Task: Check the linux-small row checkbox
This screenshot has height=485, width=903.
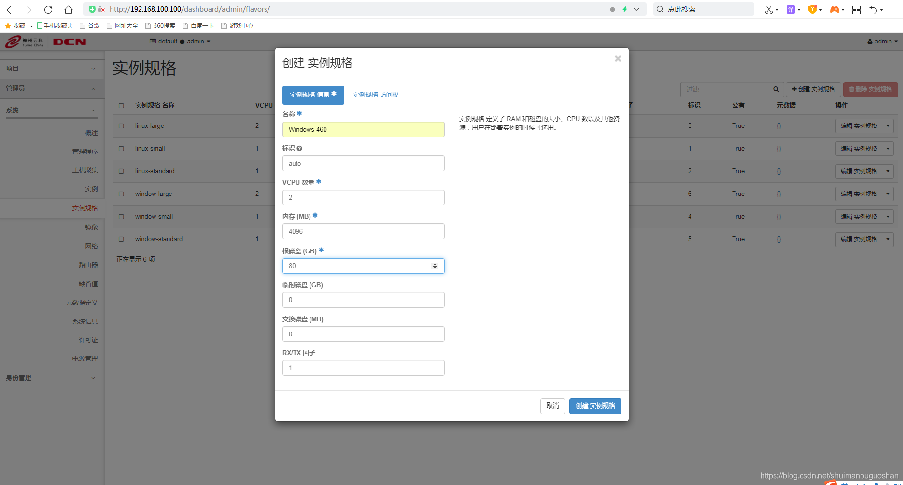Action: click(121, 149)
